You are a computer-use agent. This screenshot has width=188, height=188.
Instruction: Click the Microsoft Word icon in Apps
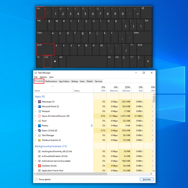39,106
